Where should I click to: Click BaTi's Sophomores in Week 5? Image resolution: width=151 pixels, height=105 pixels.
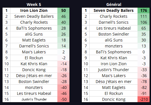tap(34, 28)
